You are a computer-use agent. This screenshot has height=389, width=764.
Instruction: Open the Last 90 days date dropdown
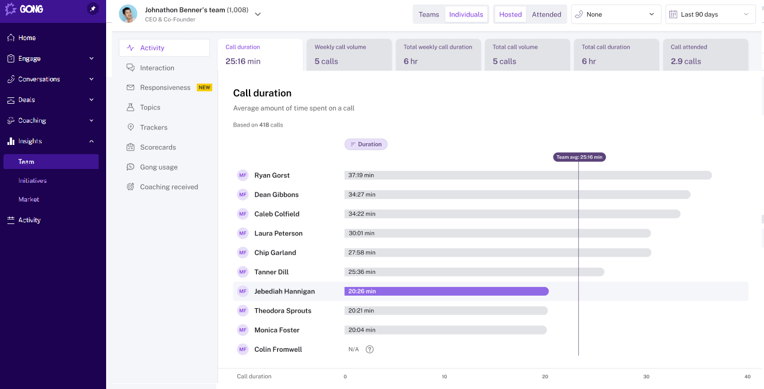pyautogui.click(x=710, y=14)
